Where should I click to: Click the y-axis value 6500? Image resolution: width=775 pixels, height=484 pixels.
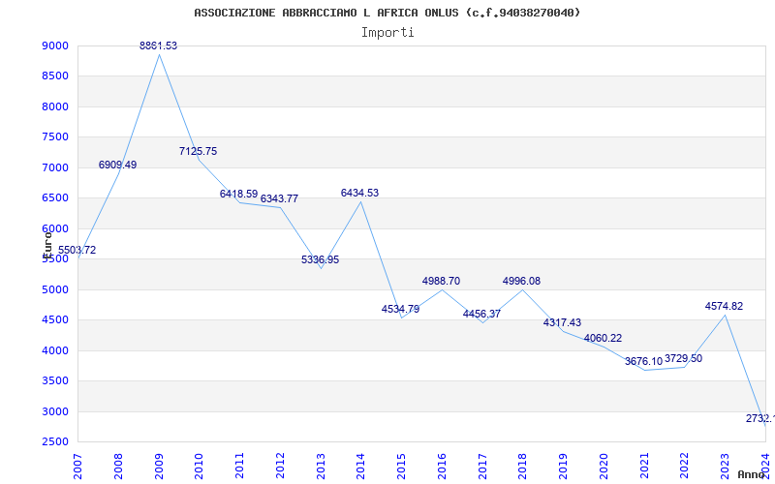click(55, 198)
